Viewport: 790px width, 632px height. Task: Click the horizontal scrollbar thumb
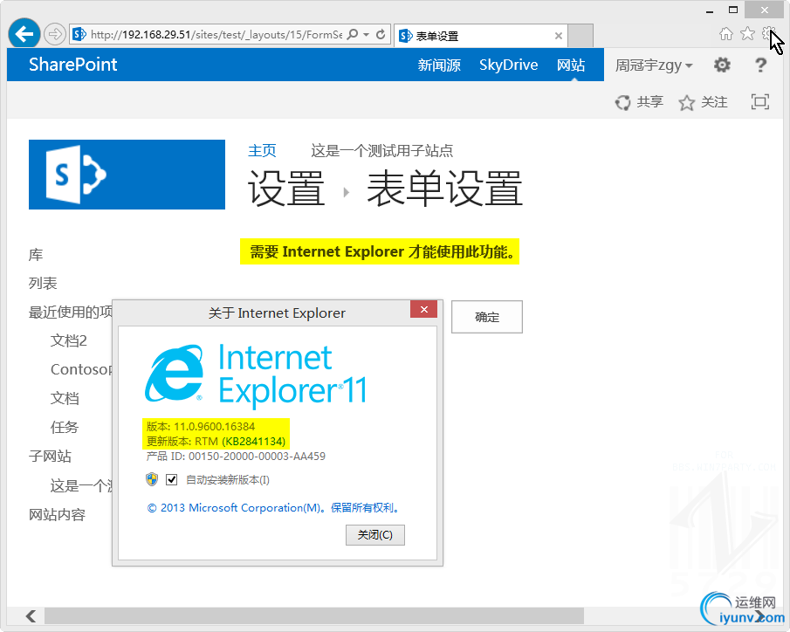tap(314, 616)
